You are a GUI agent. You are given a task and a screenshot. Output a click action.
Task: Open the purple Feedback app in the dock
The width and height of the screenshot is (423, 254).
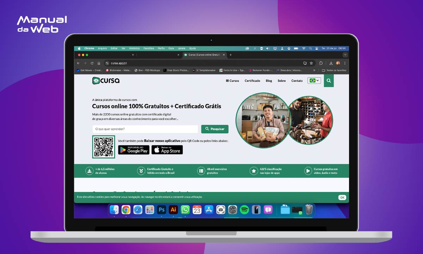[x=268, y=210]
